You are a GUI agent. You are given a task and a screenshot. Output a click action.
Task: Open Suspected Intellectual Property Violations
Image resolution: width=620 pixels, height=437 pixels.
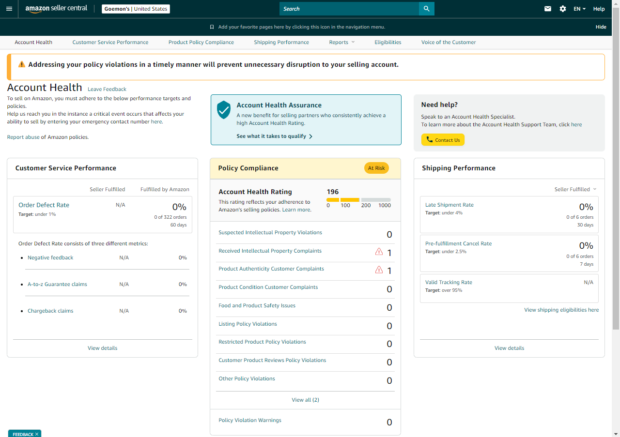click(x=270, y=233)
